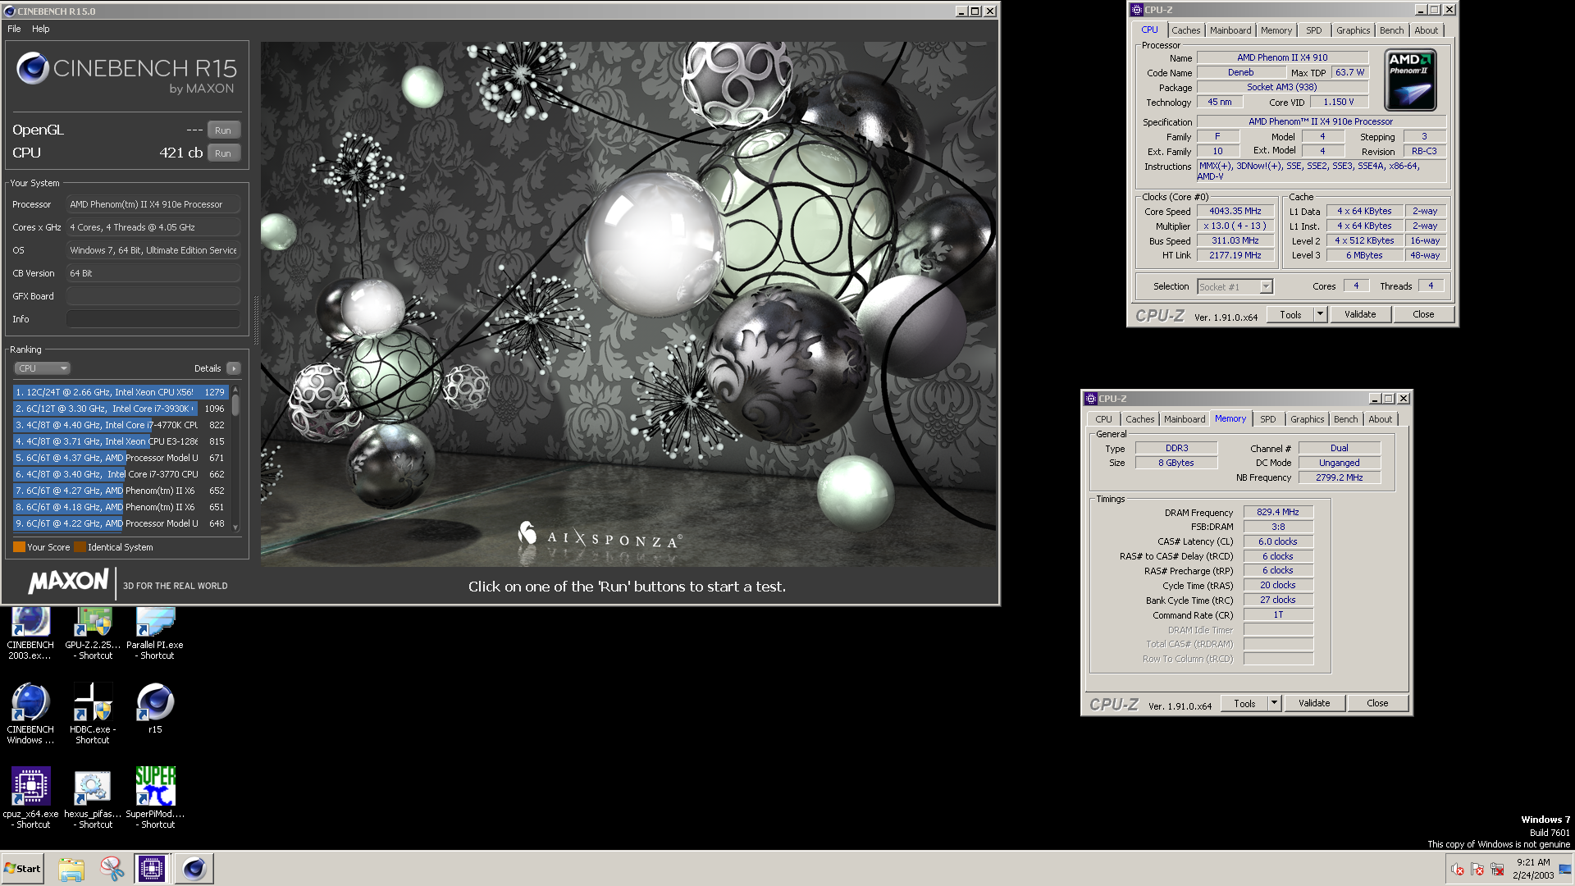Click the orange Your Score legend swatch
This screenshot has width=1575, height=886.
pyautogui.click(x=19, y=547)
